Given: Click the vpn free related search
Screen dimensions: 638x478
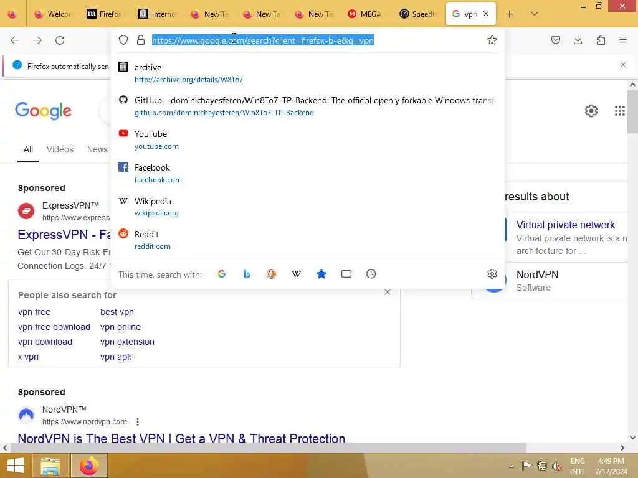Looking at the screenshot, I should (x=34, y=312).
